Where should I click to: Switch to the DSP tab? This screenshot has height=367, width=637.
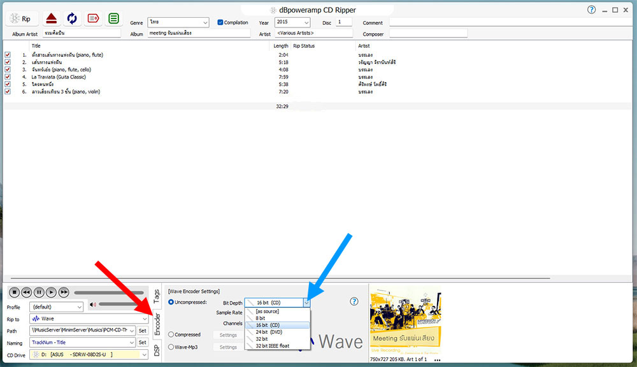pyautogui.click(x=157, y=350)
